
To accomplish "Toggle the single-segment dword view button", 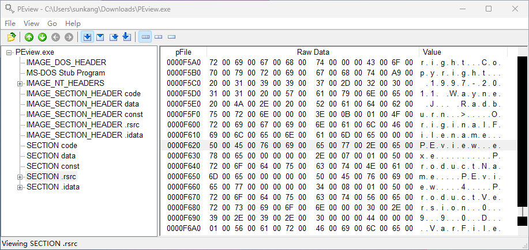I will pos(171,37).
